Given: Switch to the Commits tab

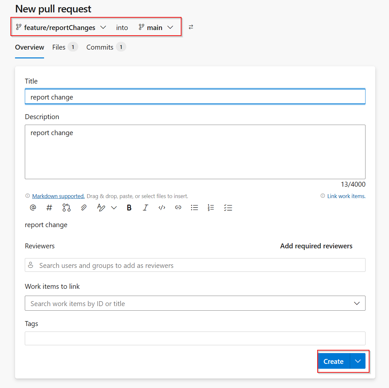Looking at the screenshot, I should (x=100, y=47).
